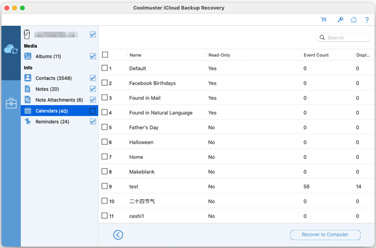
Task: Click the truncated Displ... column header
Action: (363, 55)
